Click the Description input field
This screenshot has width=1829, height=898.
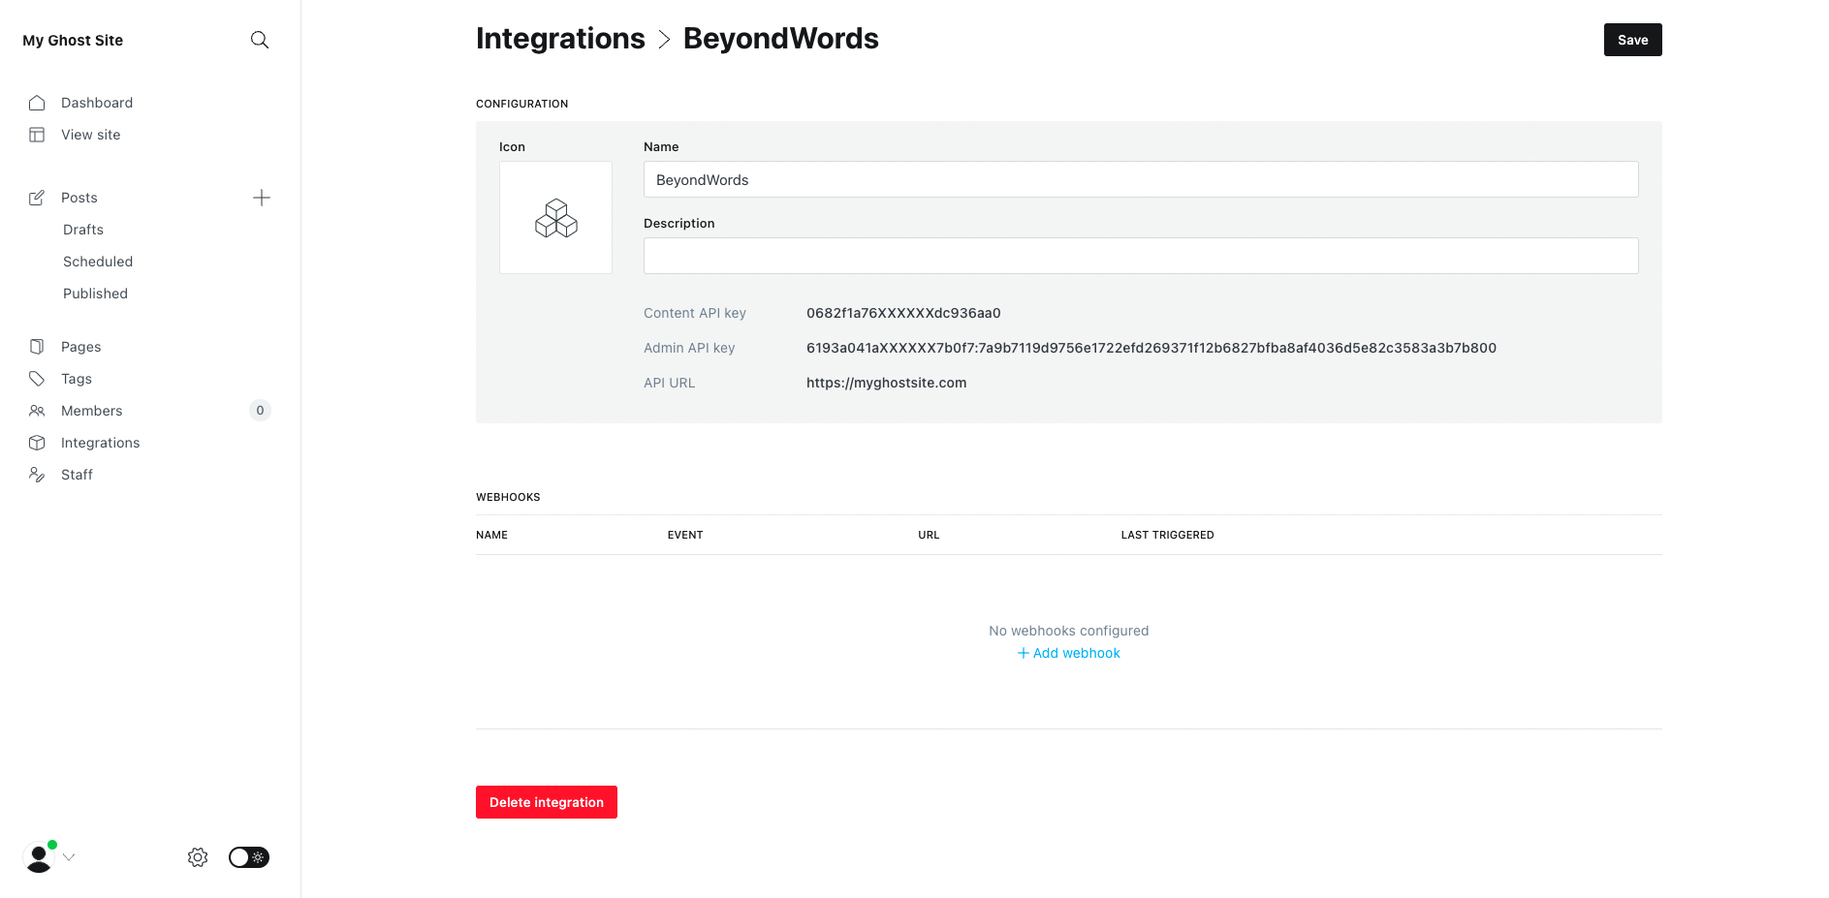[1141, 256]
